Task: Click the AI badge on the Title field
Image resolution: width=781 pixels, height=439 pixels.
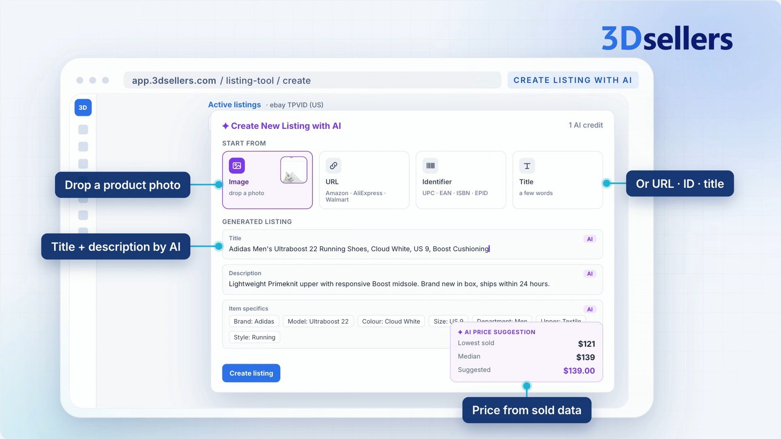Action: coord(590,239)
